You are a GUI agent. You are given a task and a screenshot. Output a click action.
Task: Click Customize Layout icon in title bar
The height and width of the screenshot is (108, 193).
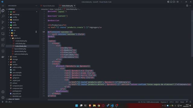(178, 2)
